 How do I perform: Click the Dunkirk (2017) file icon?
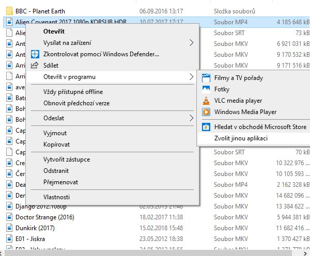tap(9, 228)
